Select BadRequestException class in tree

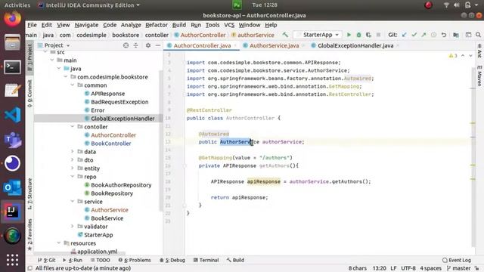click(x=119, y=102)
